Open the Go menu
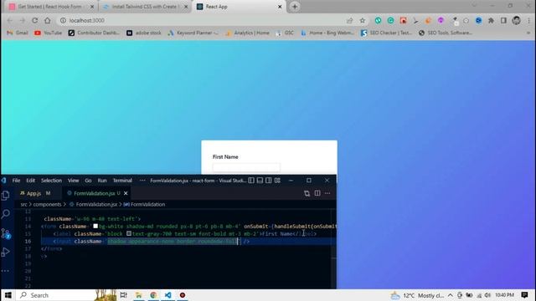Image resolution: width=536 pixels, height=301 pixels. tap(88, 181)
